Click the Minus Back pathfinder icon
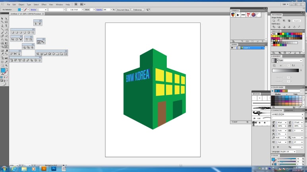This screenshot has height=172, width=307. click(299, 27)
